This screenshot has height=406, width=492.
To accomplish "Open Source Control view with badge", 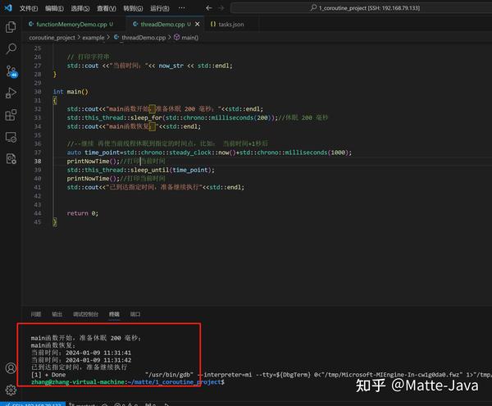I will coord(11,71).
